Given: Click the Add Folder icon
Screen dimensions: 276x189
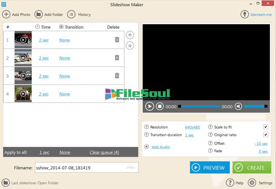Looking at the screenshot, I should tap(39, 15).
